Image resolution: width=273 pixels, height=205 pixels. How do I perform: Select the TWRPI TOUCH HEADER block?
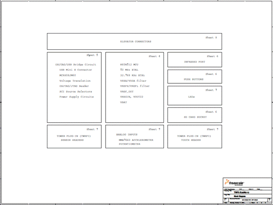[195, 137]
